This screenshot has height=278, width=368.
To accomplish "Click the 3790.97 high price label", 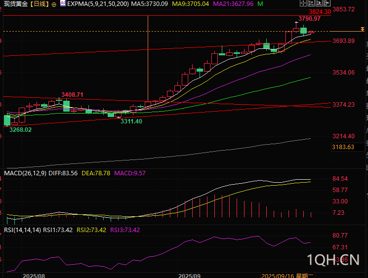I will (309, 19).
